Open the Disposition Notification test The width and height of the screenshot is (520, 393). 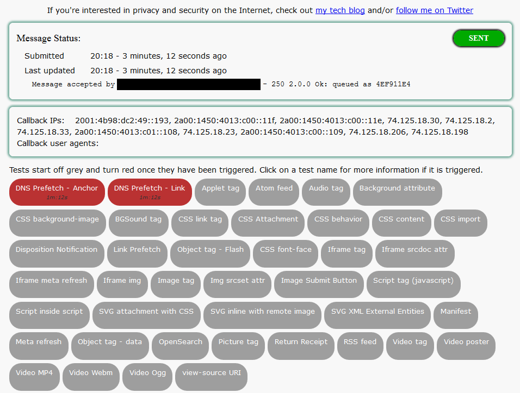click(57, 253)
